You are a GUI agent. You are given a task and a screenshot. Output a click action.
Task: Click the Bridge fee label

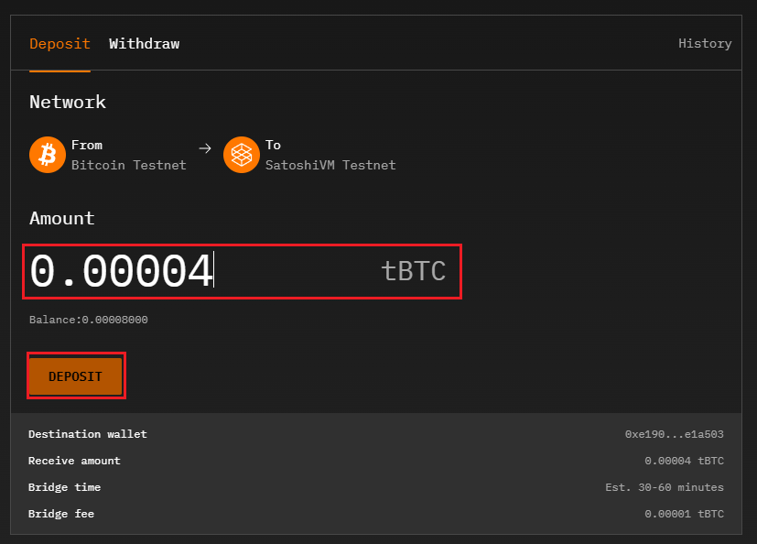pos(61,514)
